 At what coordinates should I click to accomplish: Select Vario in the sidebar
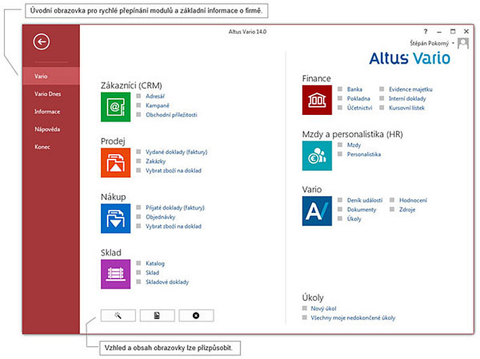pyautogui.click(x=51, y=76)
